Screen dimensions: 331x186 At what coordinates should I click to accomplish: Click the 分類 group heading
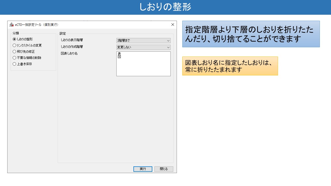click(x=16, y=33)
